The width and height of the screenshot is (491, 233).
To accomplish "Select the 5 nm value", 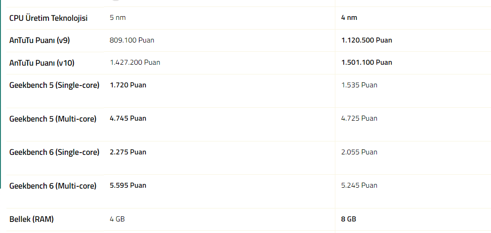I will click(118, 18).
